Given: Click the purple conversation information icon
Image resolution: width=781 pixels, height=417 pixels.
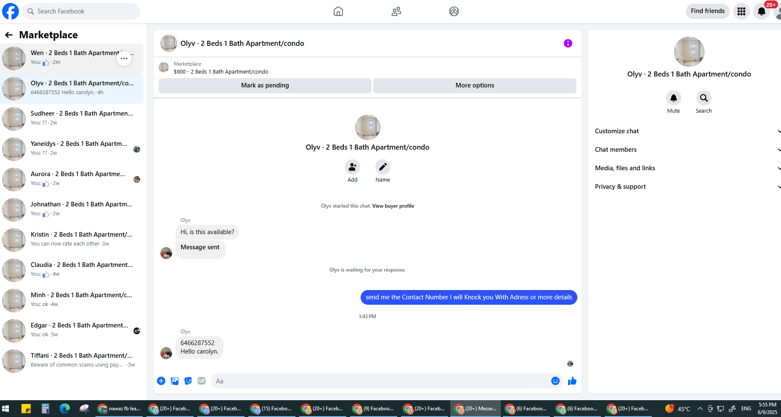Looking at the screenshot, I should pos(568,43).
